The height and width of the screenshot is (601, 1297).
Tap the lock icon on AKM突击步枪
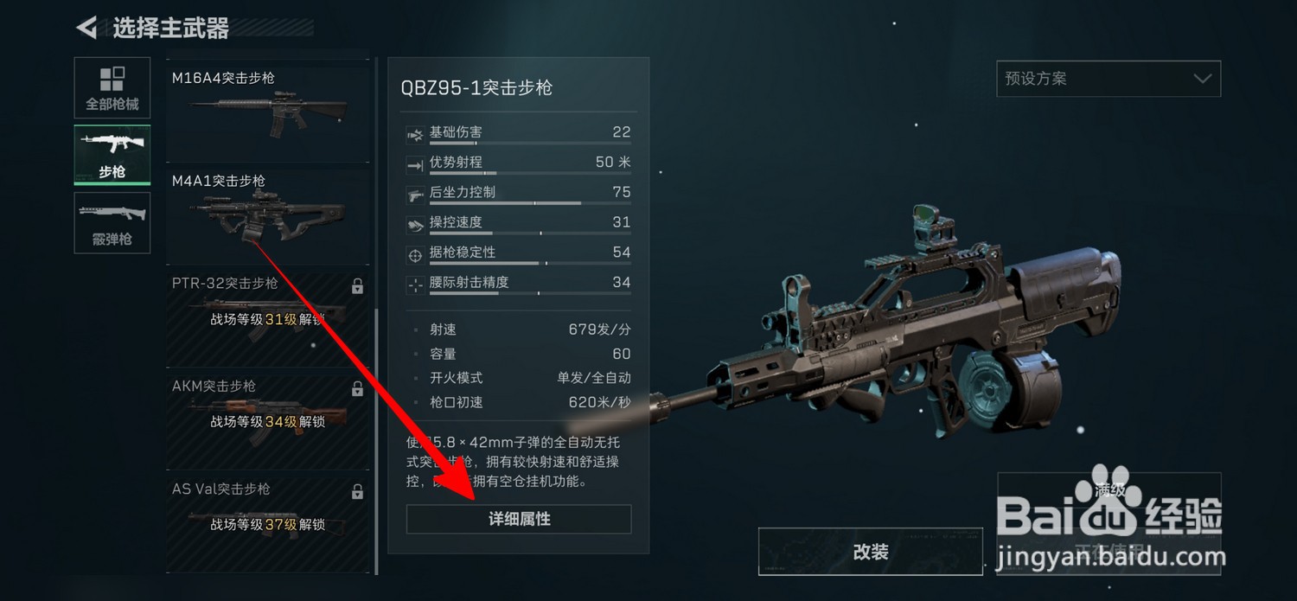point(357,389)
